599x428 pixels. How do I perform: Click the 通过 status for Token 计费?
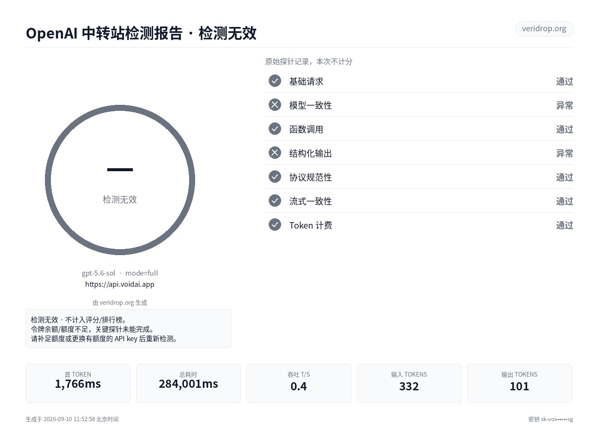564,225
